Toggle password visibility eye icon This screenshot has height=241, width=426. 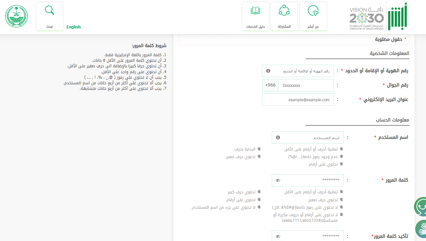(x=278, y=180)
